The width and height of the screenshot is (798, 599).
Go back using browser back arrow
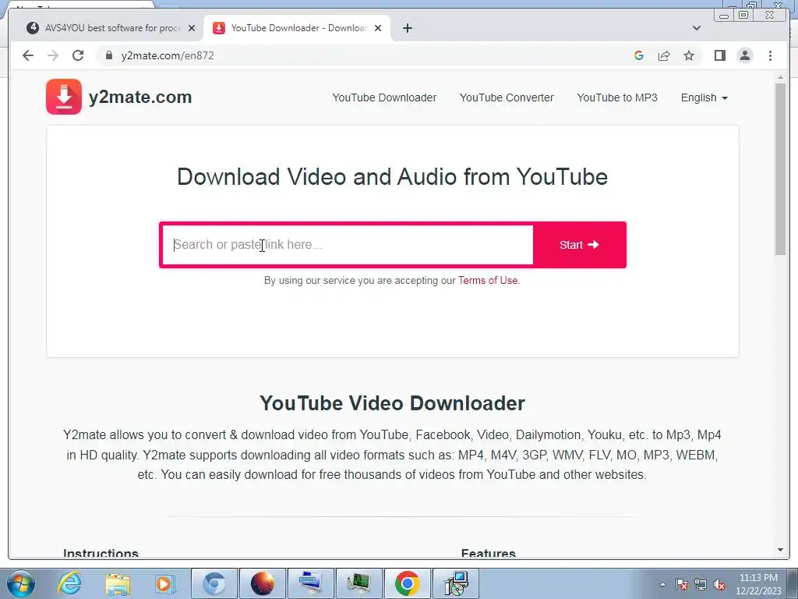pos(28,55)
